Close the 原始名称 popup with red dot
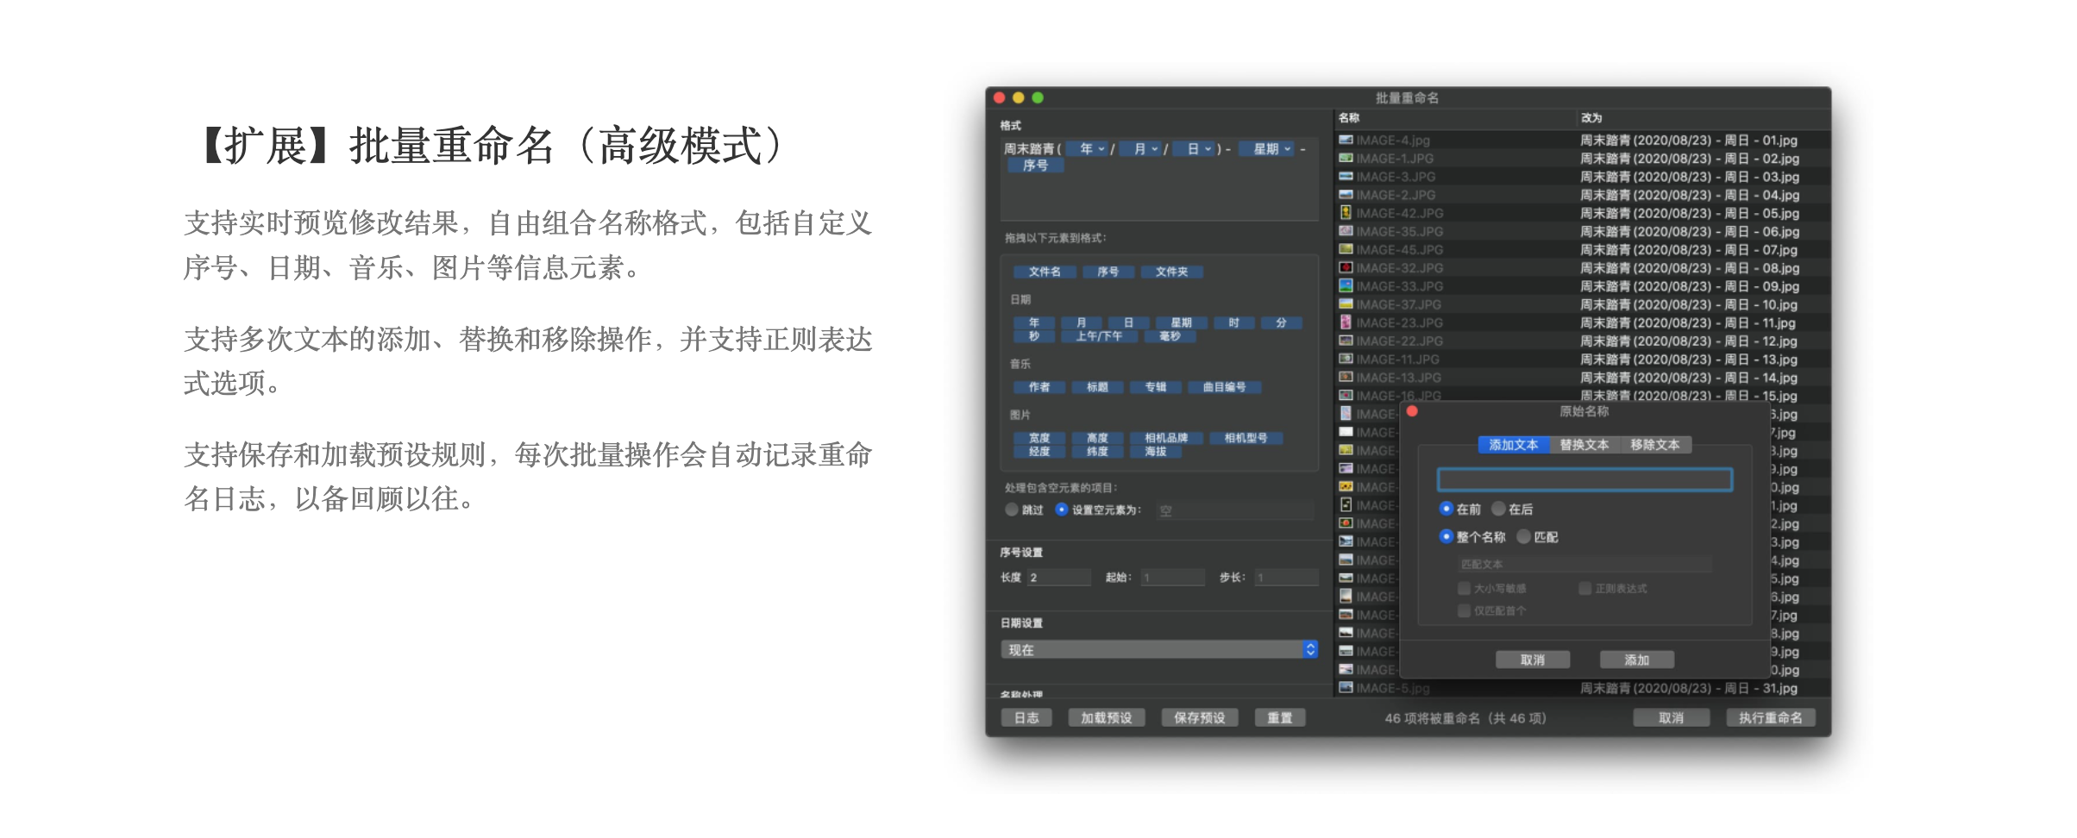 [x=1412, y=411]
